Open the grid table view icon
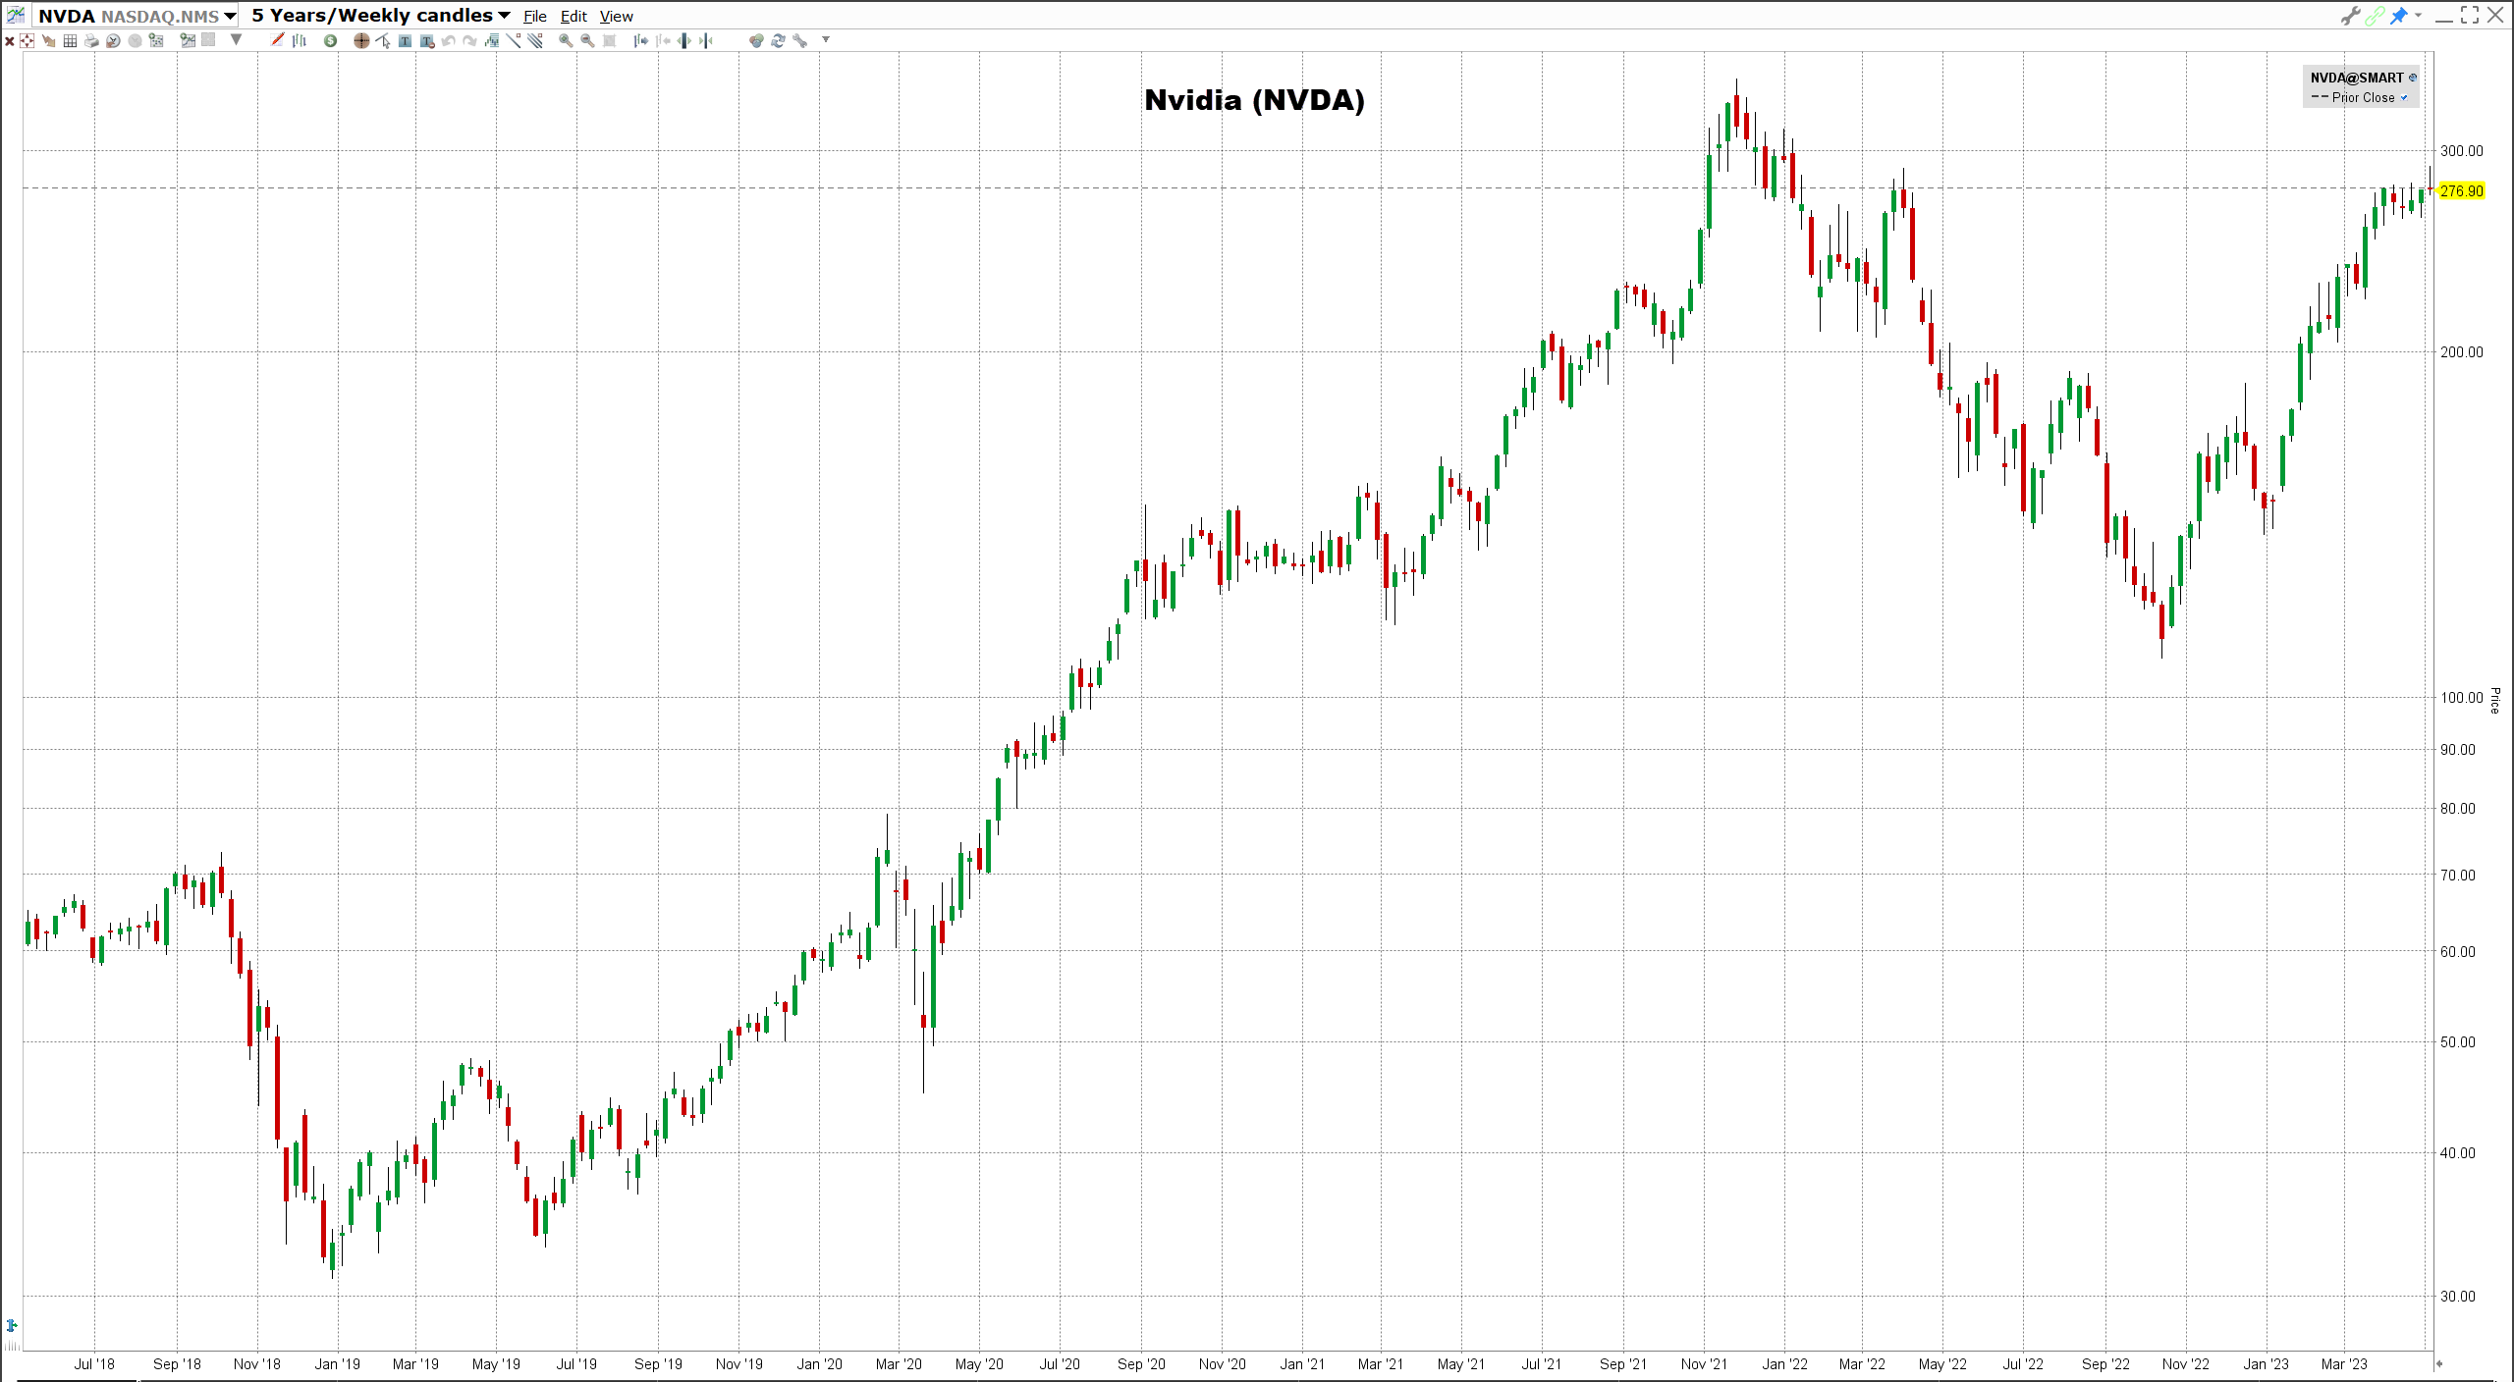 tap(70, 41)
